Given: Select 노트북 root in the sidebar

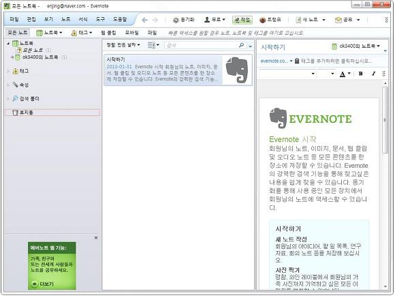Looking at the screenshot, I should point(23,44).
